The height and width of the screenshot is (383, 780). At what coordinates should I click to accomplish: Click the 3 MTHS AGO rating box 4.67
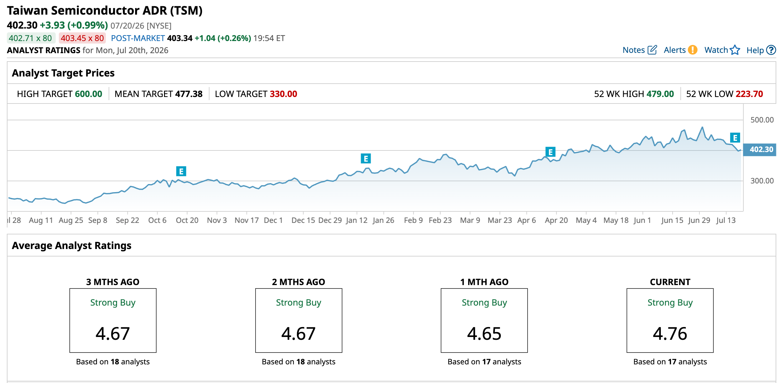pyautogui.click(x=113, y=321)
